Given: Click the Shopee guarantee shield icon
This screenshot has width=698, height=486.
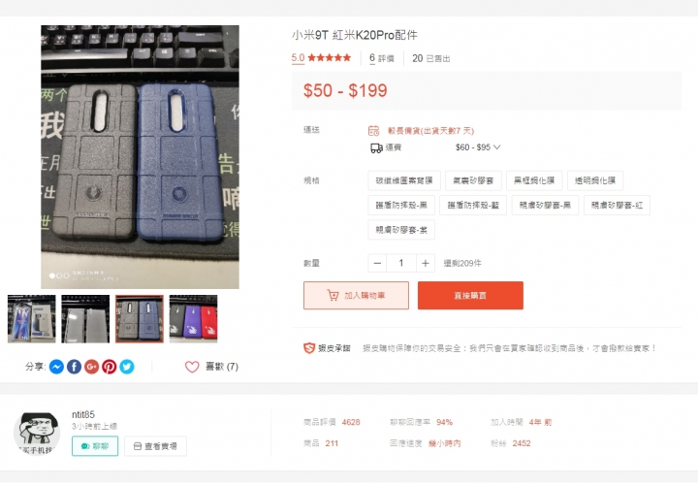Looking at the screenshot, I should (309, 348).
